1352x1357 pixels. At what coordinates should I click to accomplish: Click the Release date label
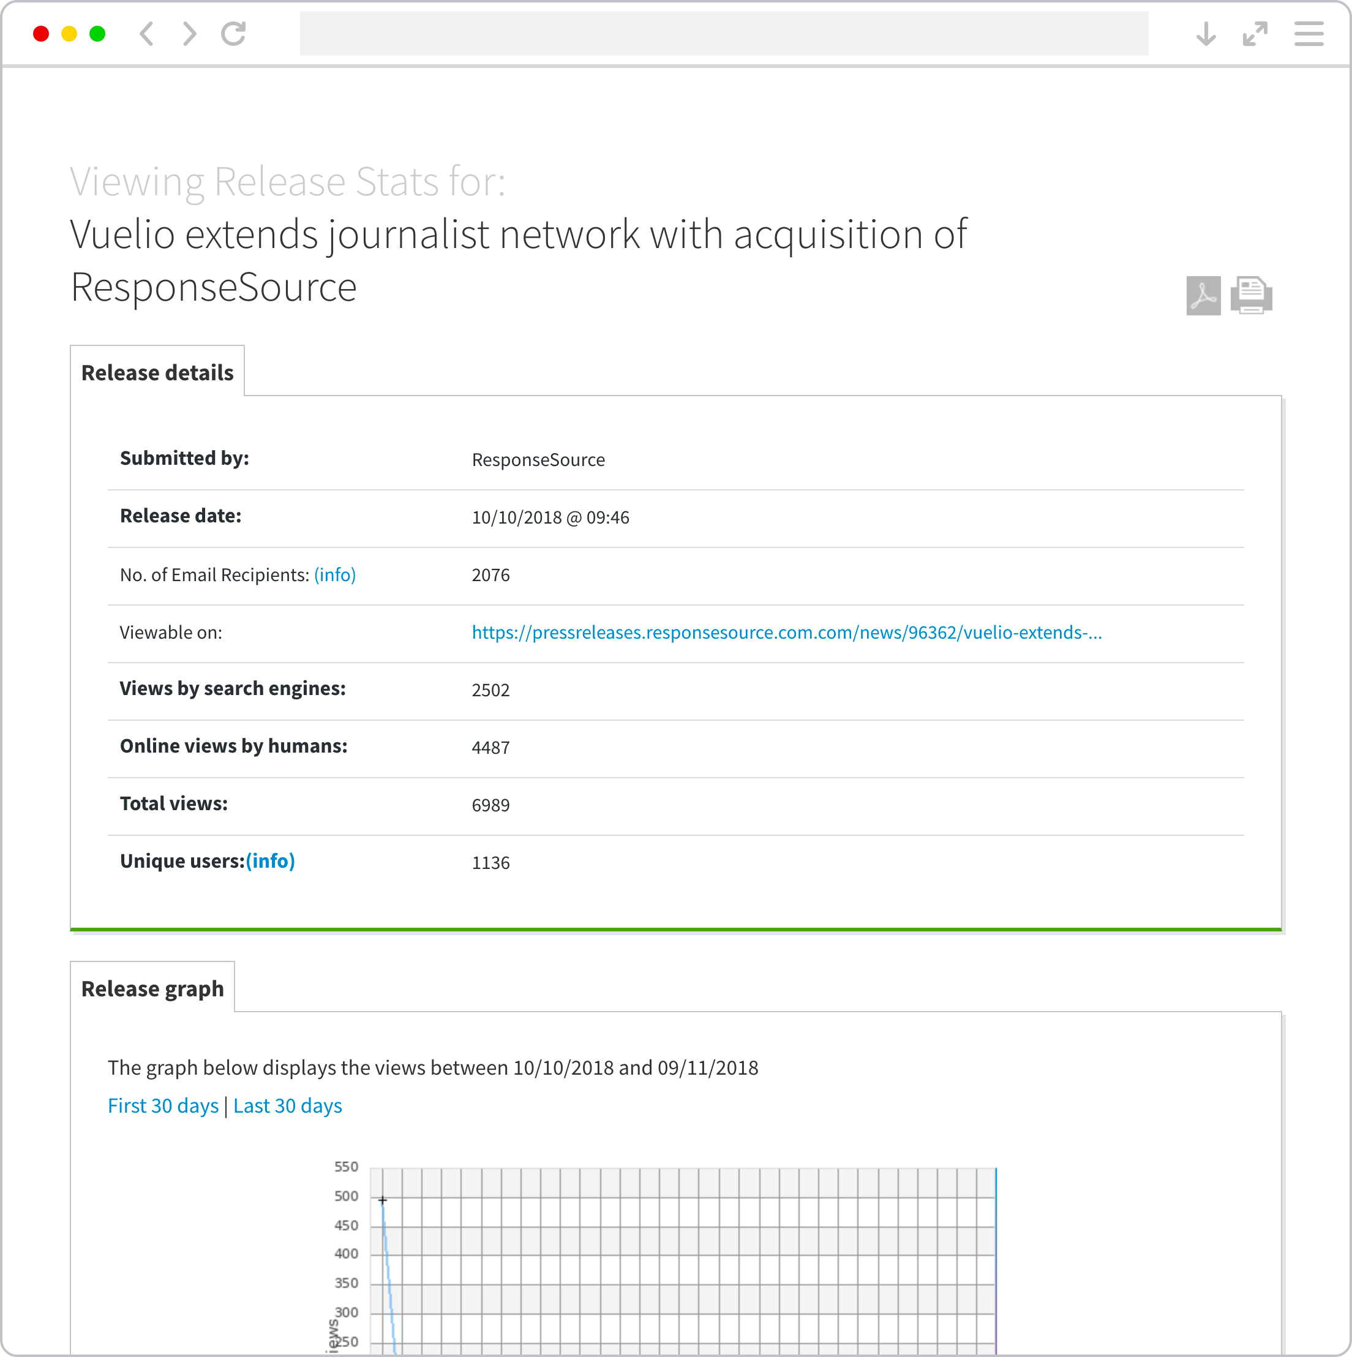(x=181, y=516)
